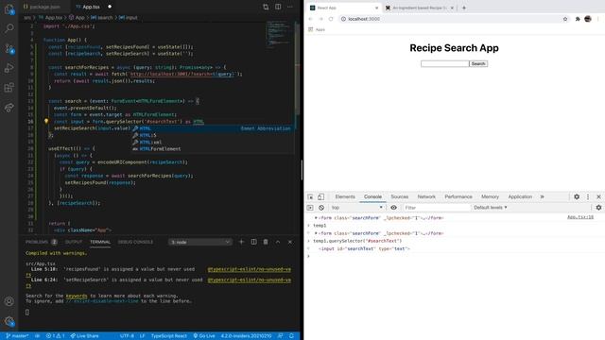Viewport: 605px width, 340px height.
Task: Click the UTF-8 encoding status item
Action: click(127, 336)
